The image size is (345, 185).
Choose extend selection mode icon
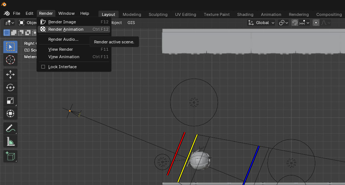pos(14,33)
